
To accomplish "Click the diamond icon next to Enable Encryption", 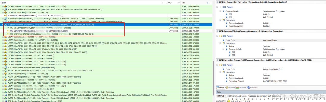I will [x=227, y=26].
